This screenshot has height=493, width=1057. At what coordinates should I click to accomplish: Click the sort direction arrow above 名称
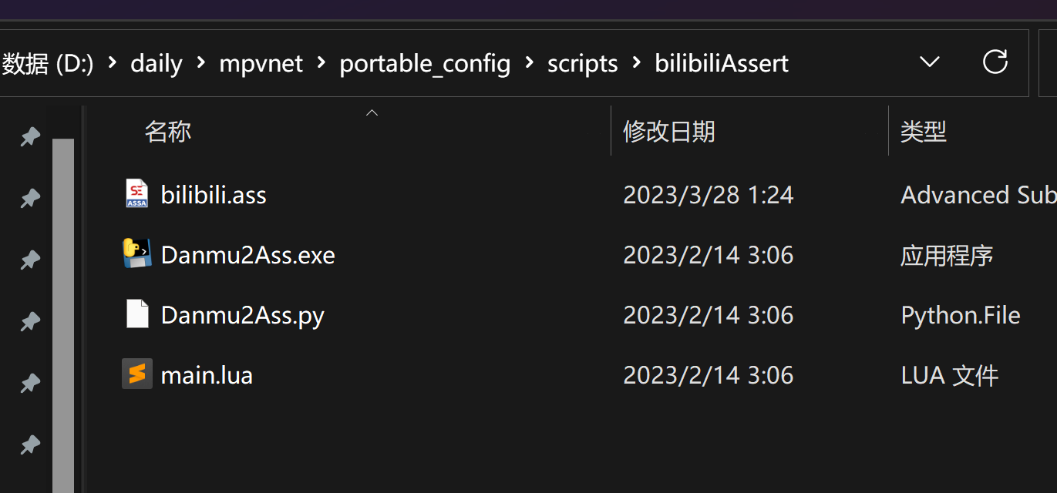point(372,112)
